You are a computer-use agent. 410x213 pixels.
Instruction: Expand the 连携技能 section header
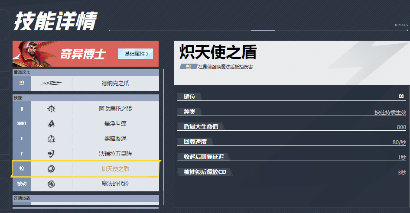[86, 198]
